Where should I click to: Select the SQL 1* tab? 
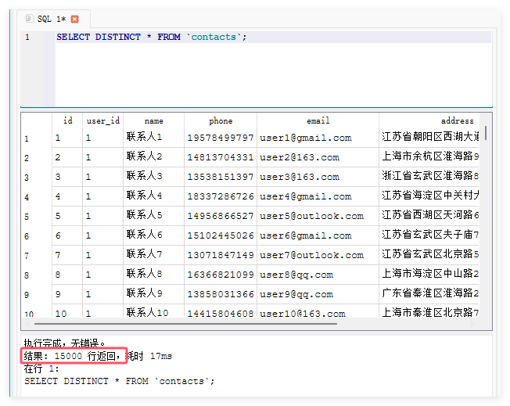click(x=53, y=20)
